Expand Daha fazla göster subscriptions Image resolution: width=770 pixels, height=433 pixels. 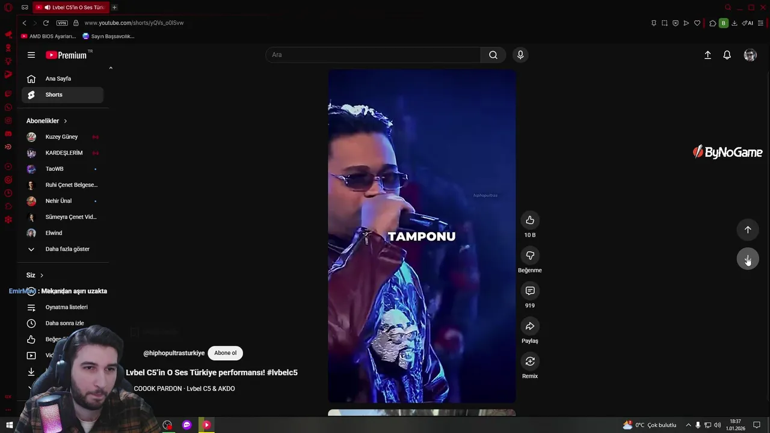63,249
